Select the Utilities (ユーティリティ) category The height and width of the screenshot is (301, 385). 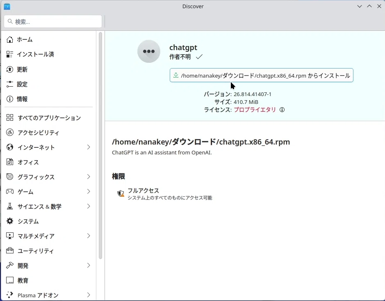coord(49,250)
